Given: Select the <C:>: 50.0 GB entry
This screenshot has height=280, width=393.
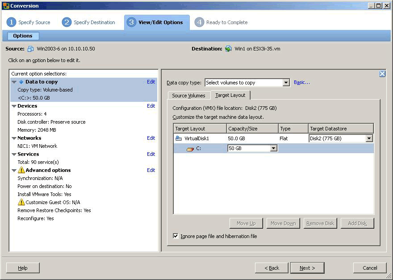Looking at the screenshot, I should 34,98.
